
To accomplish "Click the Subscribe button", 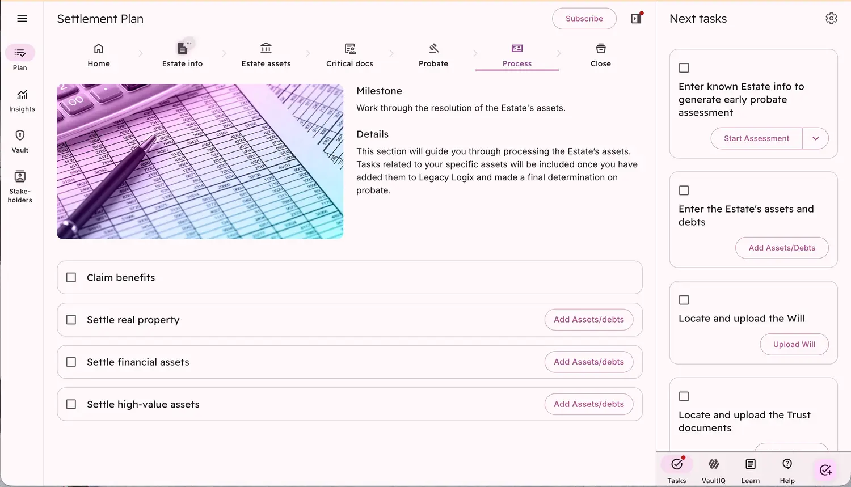I will click(x=584, y=19).
